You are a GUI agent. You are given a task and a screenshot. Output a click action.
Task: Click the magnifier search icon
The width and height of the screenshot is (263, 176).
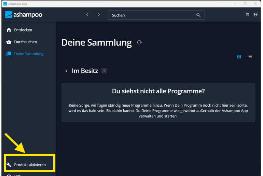click(x=198, y=15)
